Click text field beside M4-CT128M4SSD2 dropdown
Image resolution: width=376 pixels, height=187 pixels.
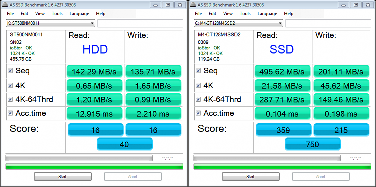328,23
